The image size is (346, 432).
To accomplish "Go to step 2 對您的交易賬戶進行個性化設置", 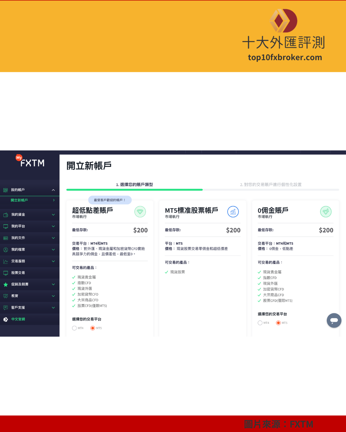I will pyautogui.click(x=271, y=185).
